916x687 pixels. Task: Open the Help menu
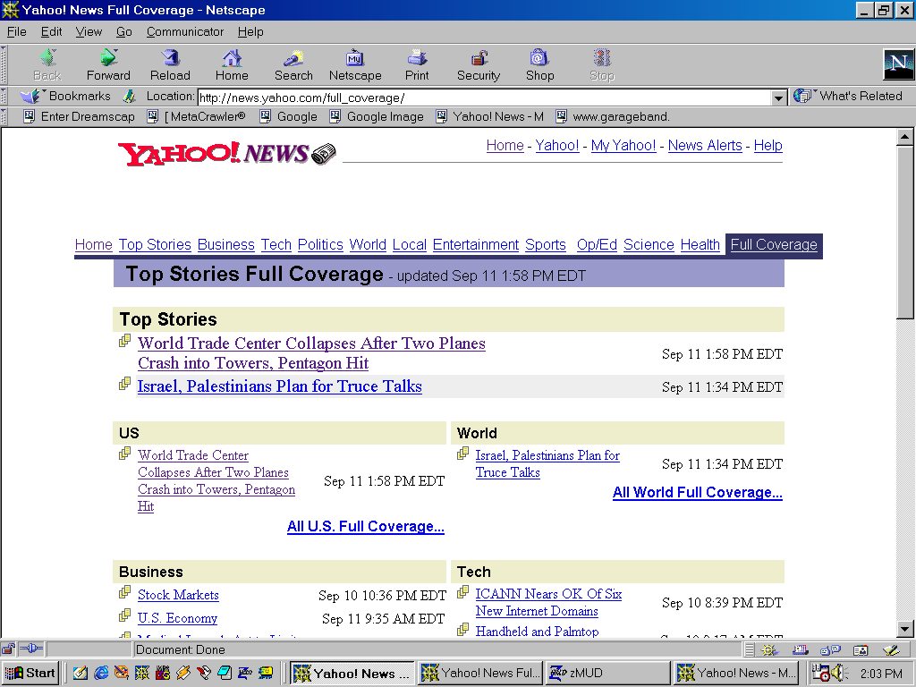tap(250, 31)
